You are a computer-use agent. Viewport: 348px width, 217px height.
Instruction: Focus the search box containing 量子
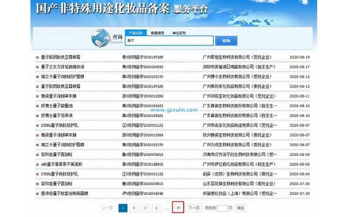pos(169,41)
